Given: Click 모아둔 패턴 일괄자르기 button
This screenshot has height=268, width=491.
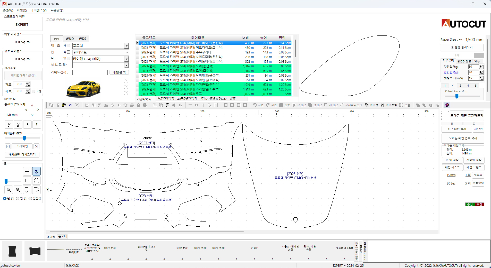Looking at the screenshot, I should pos(467,116).
